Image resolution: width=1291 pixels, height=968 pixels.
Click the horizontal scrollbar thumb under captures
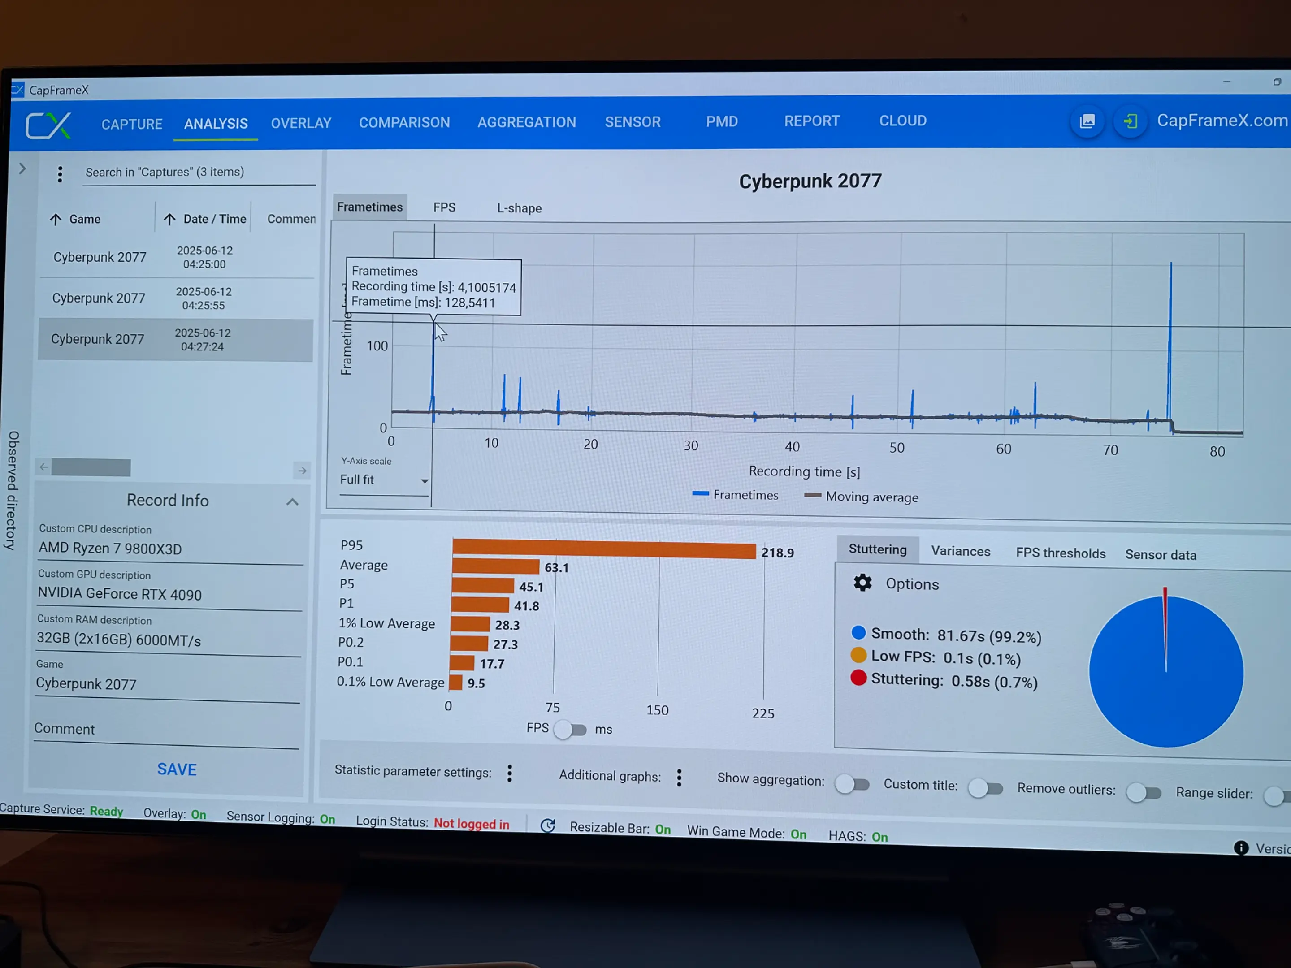(x=91, y=467)
